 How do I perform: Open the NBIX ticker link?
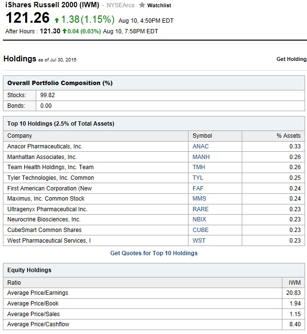(199, 219)
